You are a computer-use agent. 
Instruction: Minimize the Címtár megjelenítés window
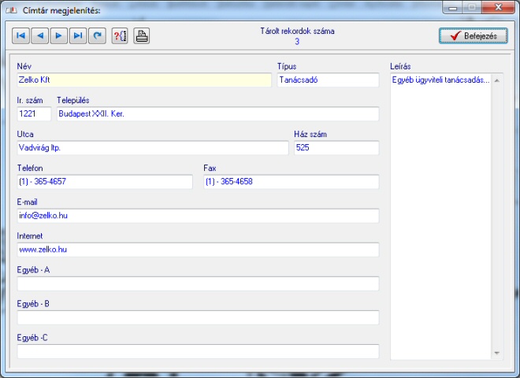pyautogui.click(x=453, y=7)
